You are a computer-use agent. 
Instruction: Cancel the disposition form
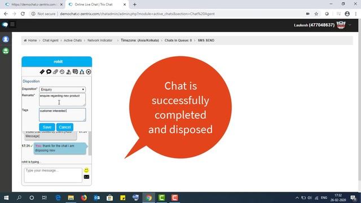click(x=65, y=127)
